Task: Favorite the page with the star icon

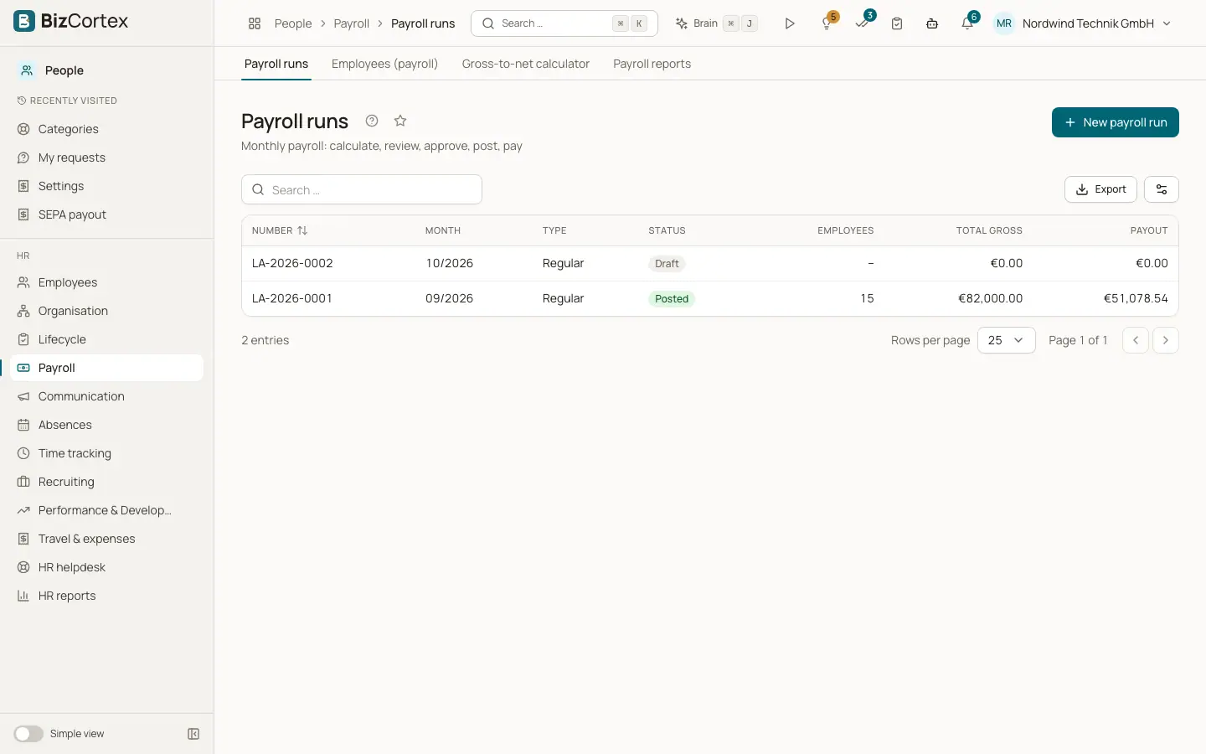Action: point(400,121)
